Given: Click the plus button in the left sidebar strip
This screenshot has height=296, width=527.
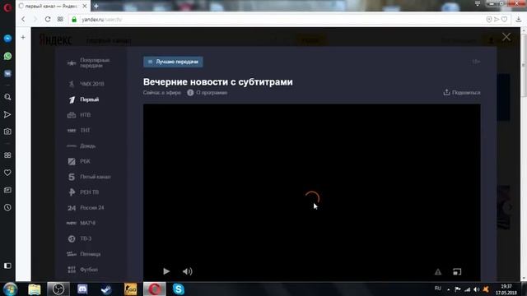Looking at the screenshot, I should click(23, 37).
